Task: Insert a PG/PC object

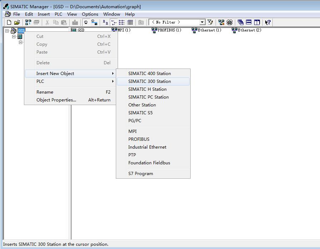Action: click(x=153, y=120)
